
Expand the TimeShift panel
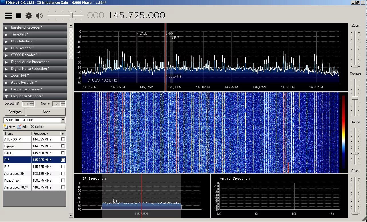pyautogui.click(x=35, y=34)
